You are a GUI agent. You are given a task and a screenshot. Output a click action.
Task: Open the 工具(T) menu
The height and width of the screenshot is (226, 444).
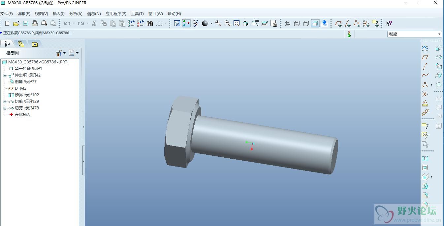(x=137, y=14)
